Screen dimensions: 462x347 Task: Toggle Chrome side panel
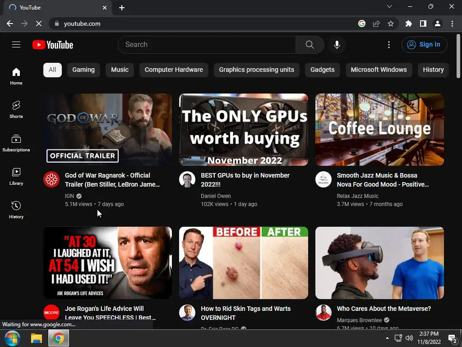(x=423, y=23)
